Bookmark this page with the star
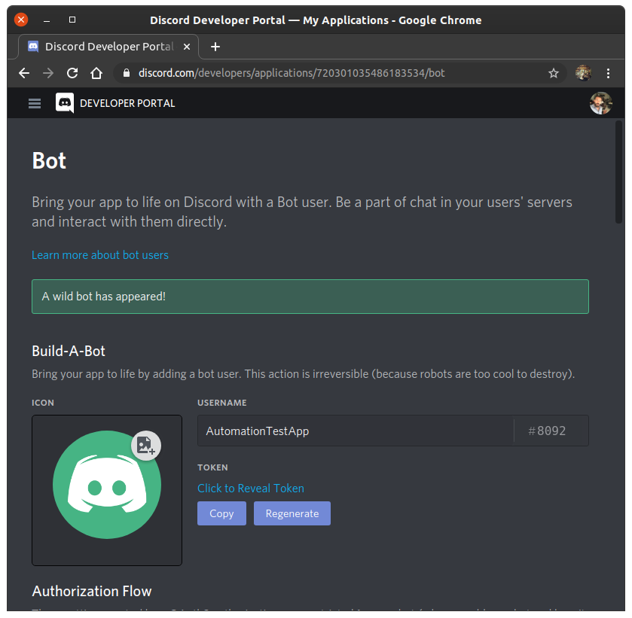The height and width of the screenshot is (618, 632). [x=554, y=73]
